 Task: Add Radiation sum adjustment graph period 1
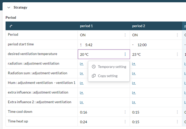point(82,74)
